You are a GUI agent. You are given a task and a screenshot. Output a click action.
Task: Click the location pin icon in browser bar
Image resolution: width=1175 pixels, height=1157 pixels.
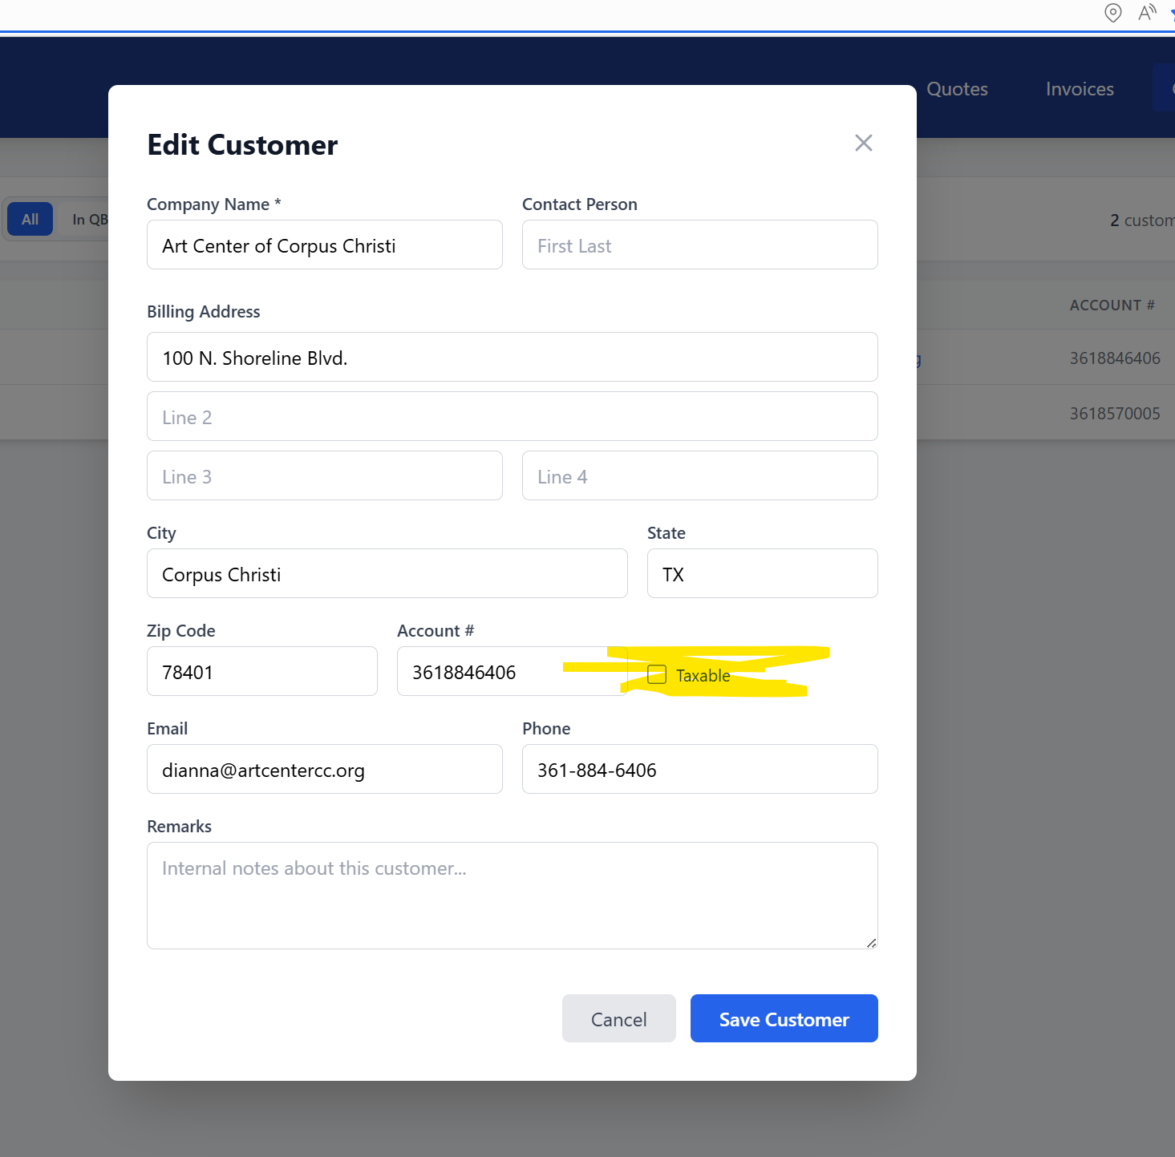pyautogui.click(x=1112, y=13)
